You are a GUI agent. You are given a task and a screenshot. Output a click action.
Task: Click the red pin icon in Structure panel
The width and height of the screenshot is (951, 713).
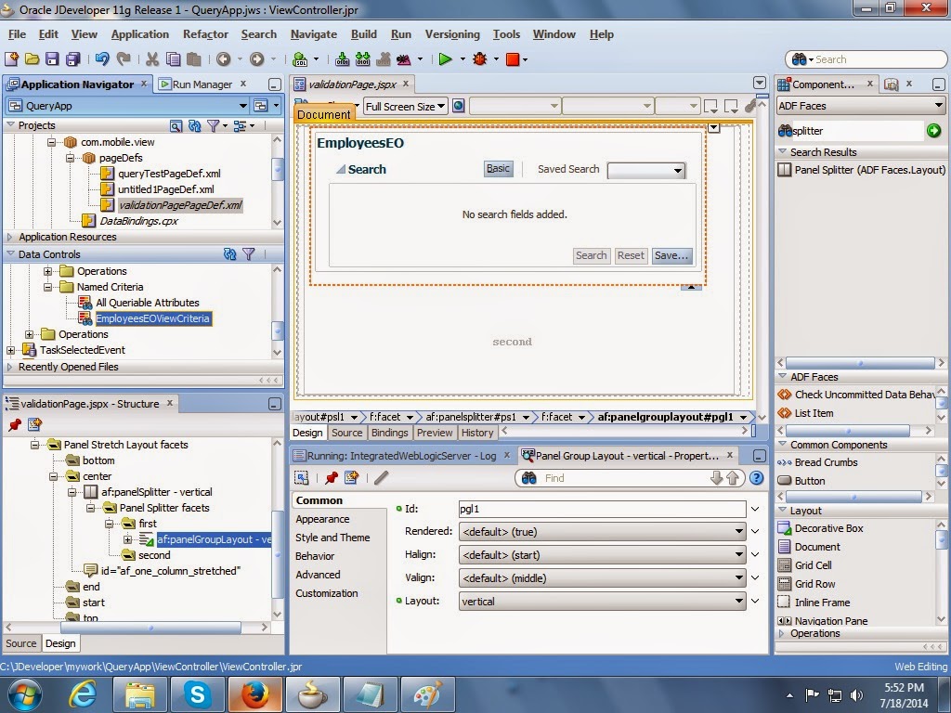pyautogui.click(x=15, y=424)
